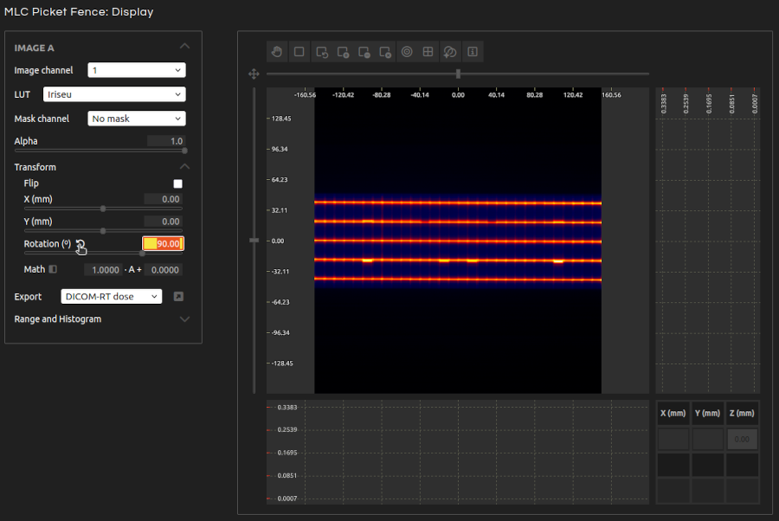Open the Image channel dropdown
Image resolution: width=779 pixels, height=521 pixels.
137,70
